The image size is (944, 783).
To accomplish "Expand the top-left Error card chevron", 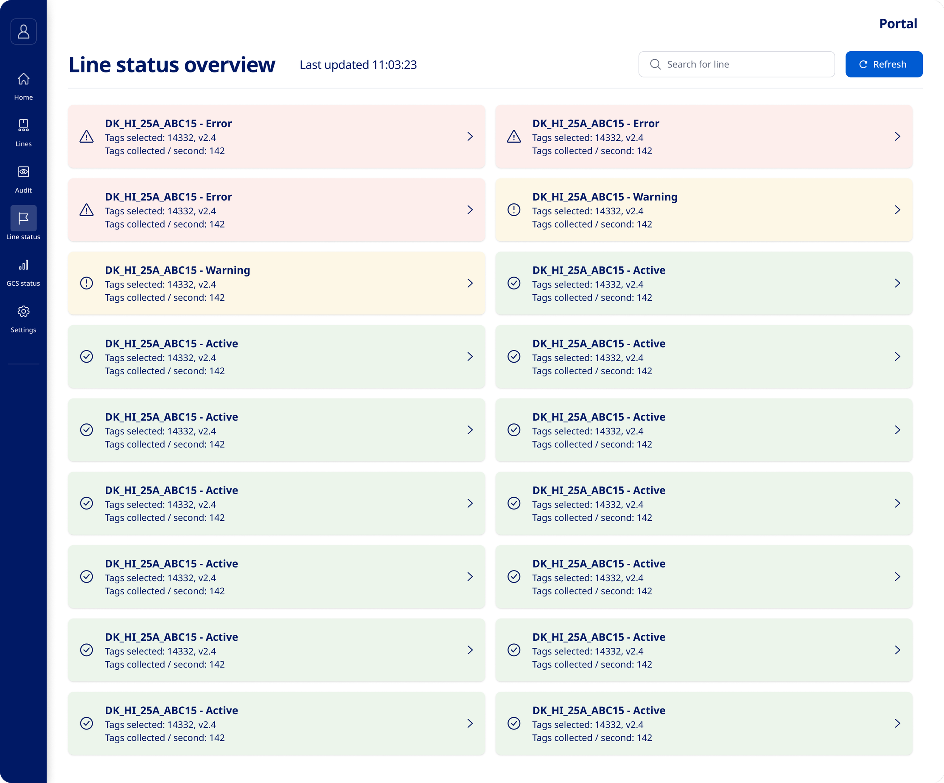I will [470, 137].
